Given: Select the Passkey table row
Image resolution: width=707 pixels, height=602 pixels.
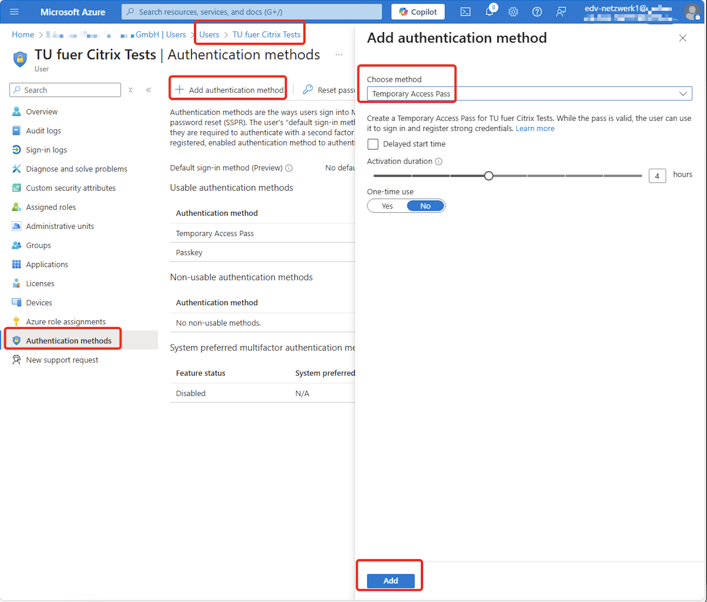Looking at the screenshot, I should (262, 252).
